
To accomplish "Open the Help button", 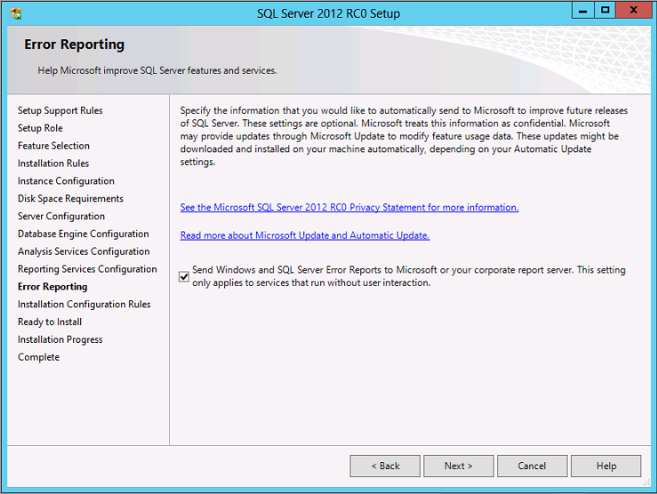I will point(606,466).
